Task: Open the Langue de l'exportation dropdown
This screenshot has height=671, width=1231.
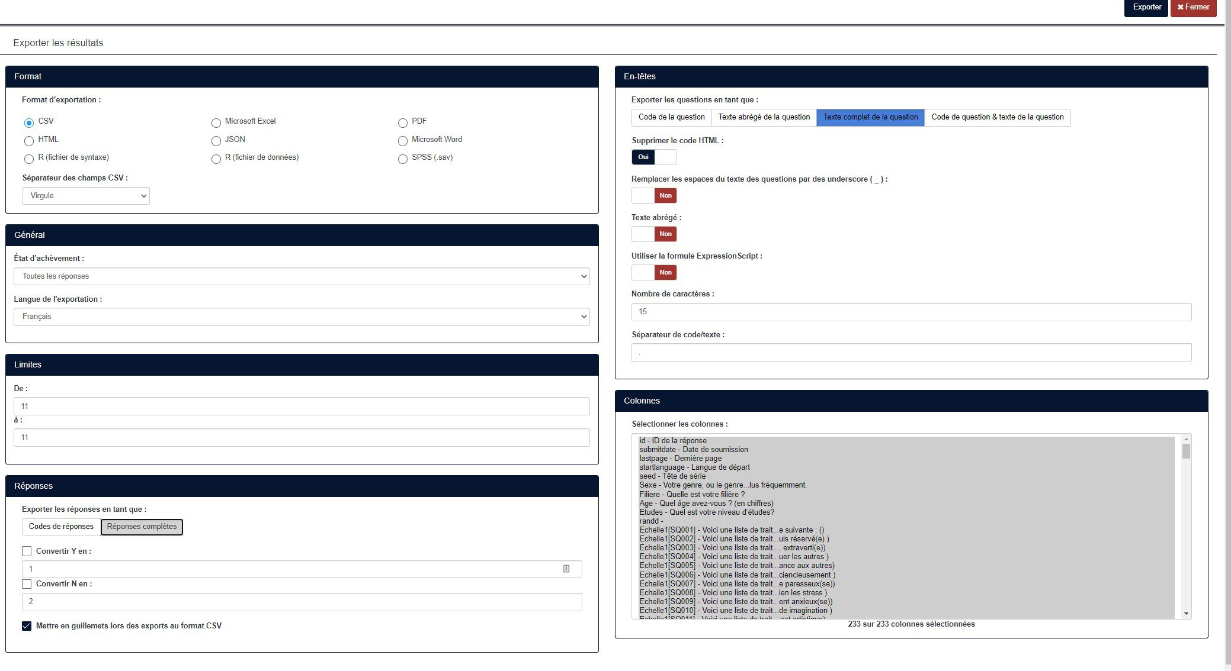Action: click(x=302, y=317)
